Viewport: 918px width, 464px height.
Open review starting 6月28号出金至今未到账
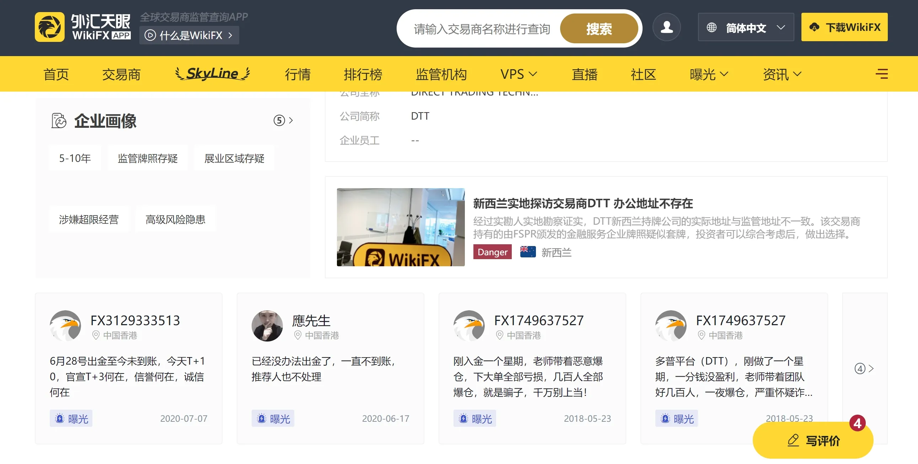pyautogui.click(x=127, y=376)
